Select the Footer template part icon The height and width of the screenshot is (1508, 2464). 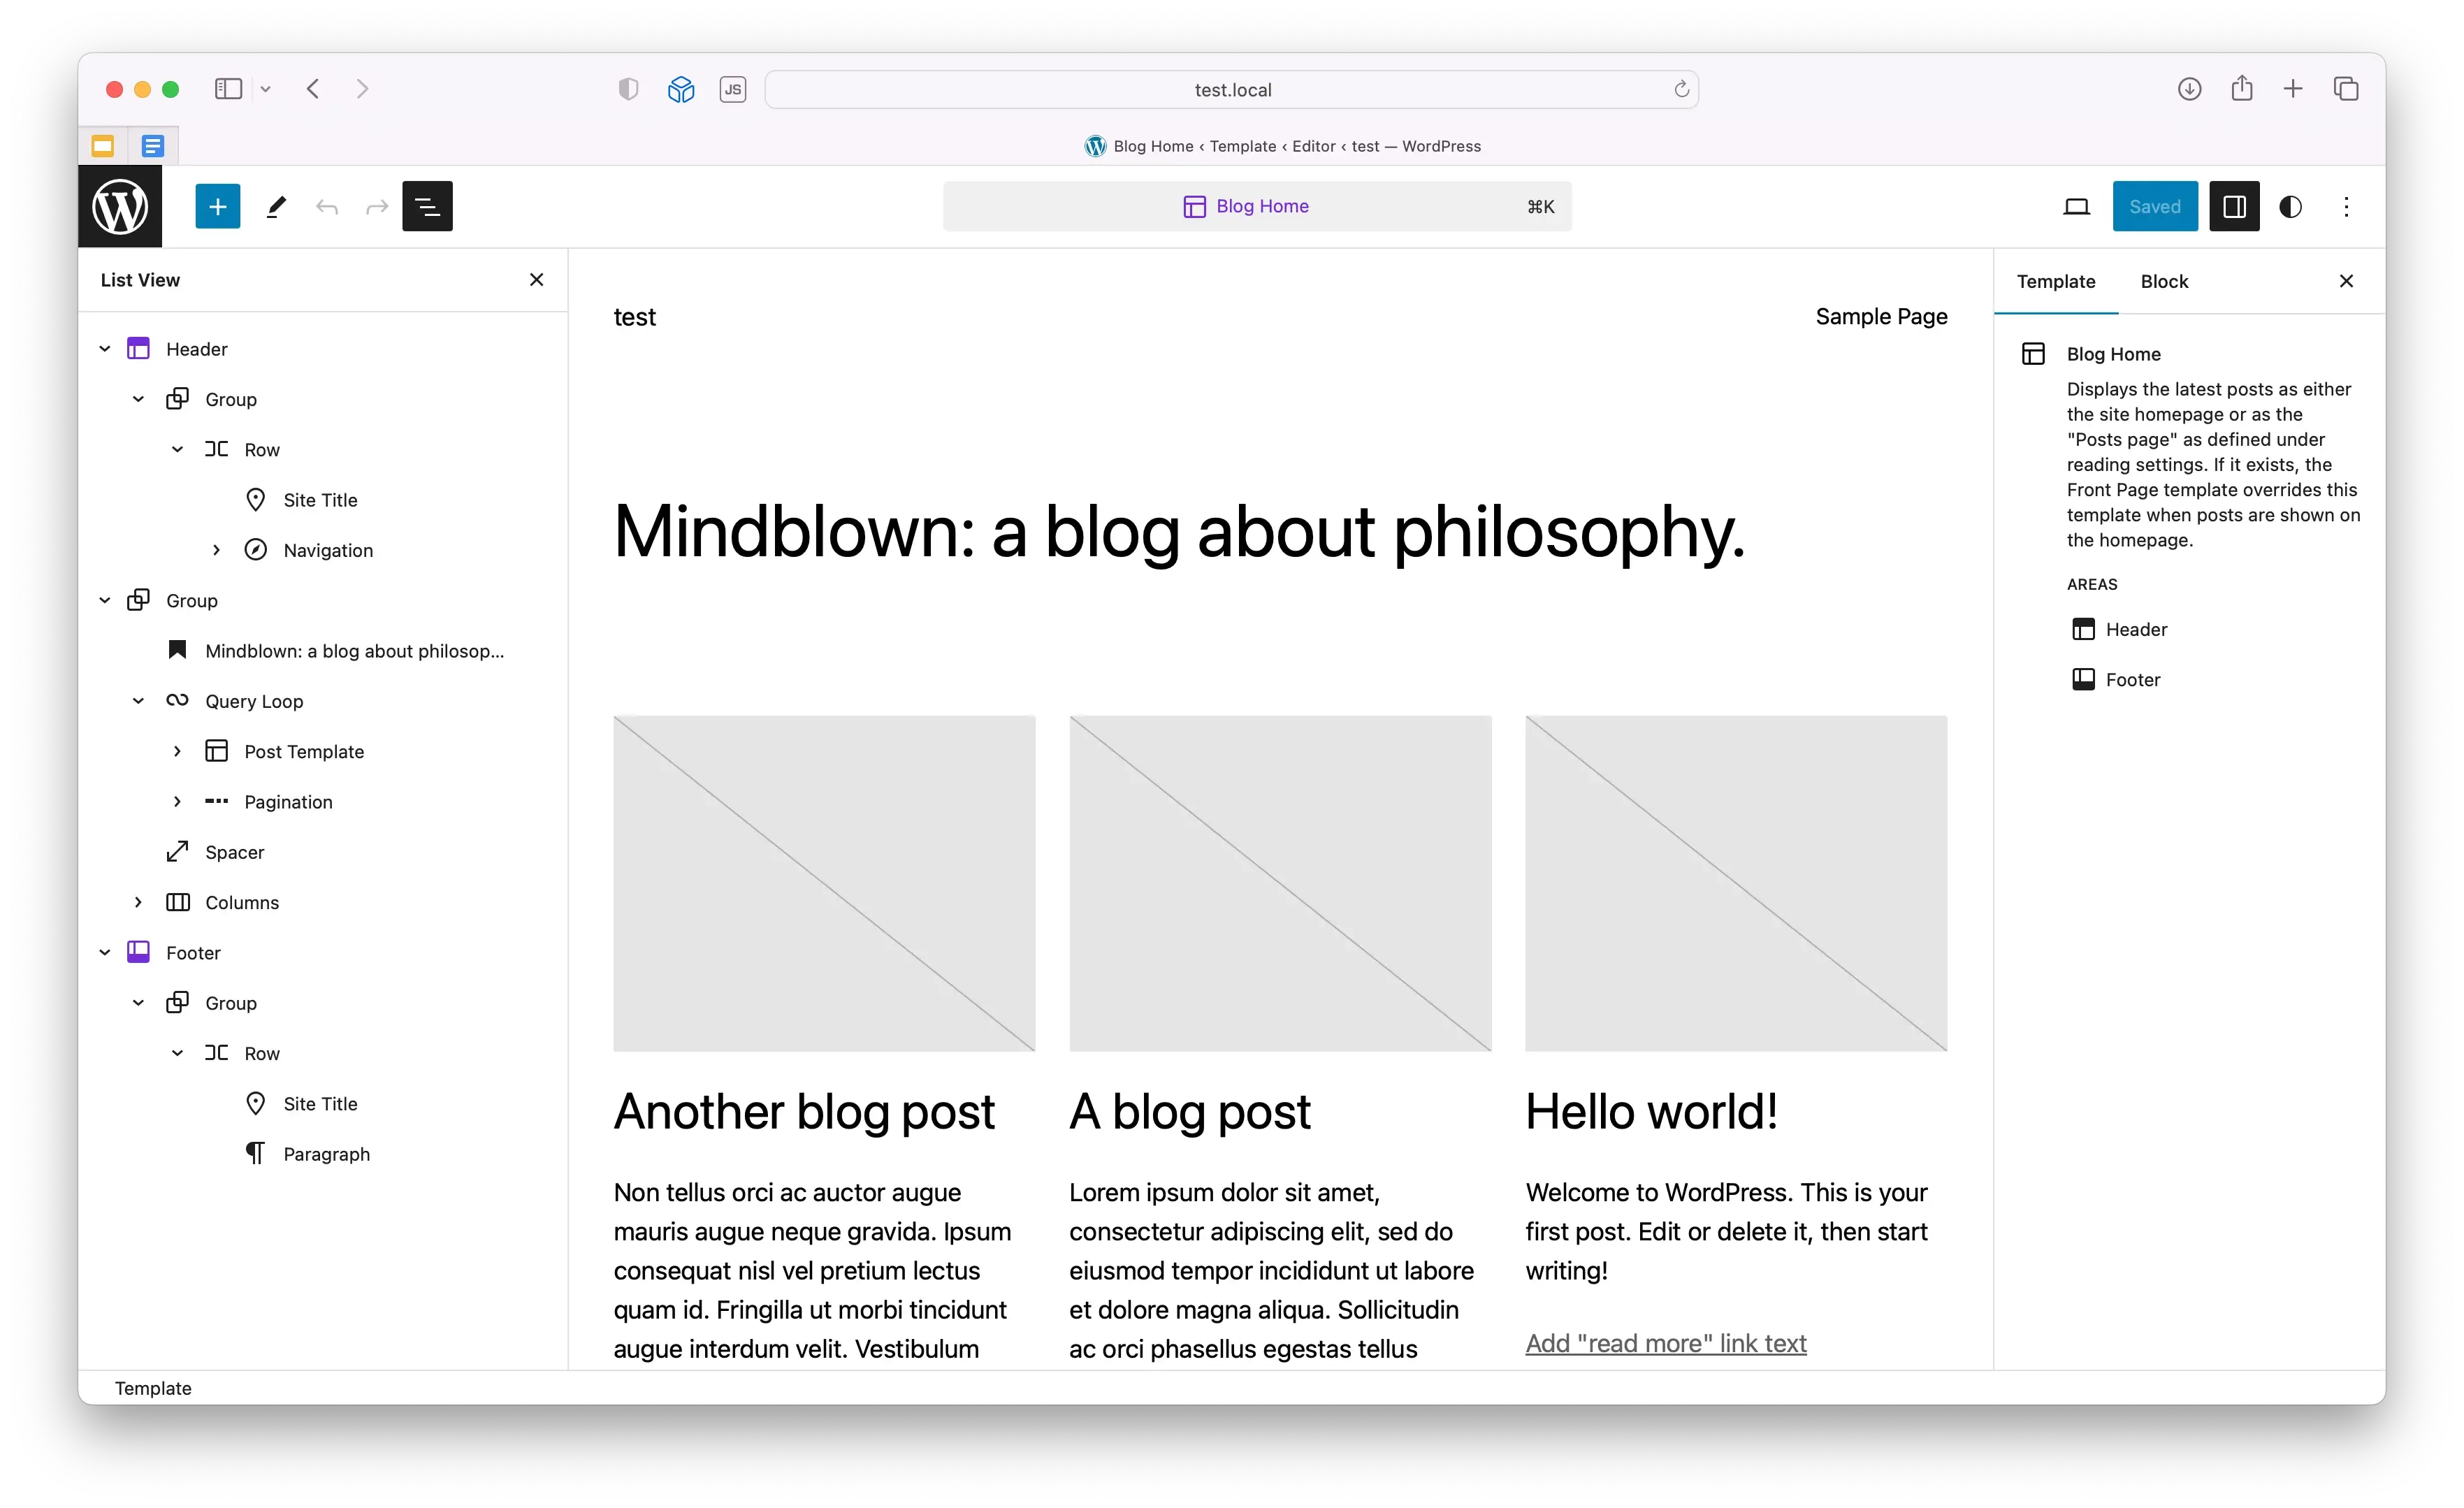138,952
